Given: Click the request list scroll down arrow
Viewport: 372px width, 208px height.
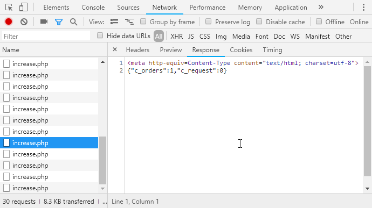Looking at the screenshot, I should 102,189.
